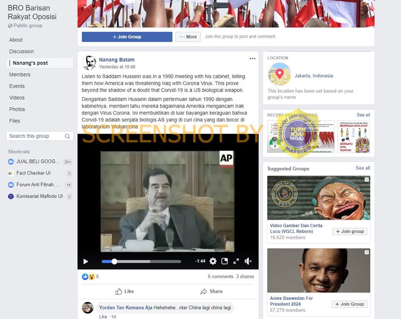Screen dimensions: 401x319
Task: Open Anies Baswedan For President 2024 group
Action: 291,301
